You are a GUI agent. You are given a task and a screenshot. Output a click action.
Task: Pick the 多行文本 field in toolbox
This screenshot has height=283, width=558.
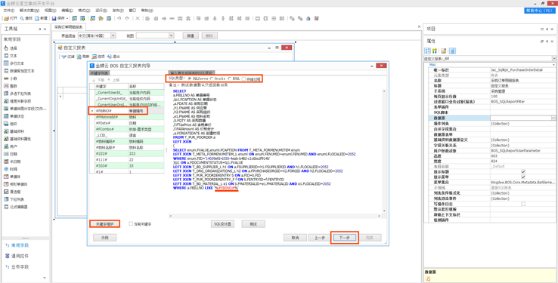coord(14,63)
